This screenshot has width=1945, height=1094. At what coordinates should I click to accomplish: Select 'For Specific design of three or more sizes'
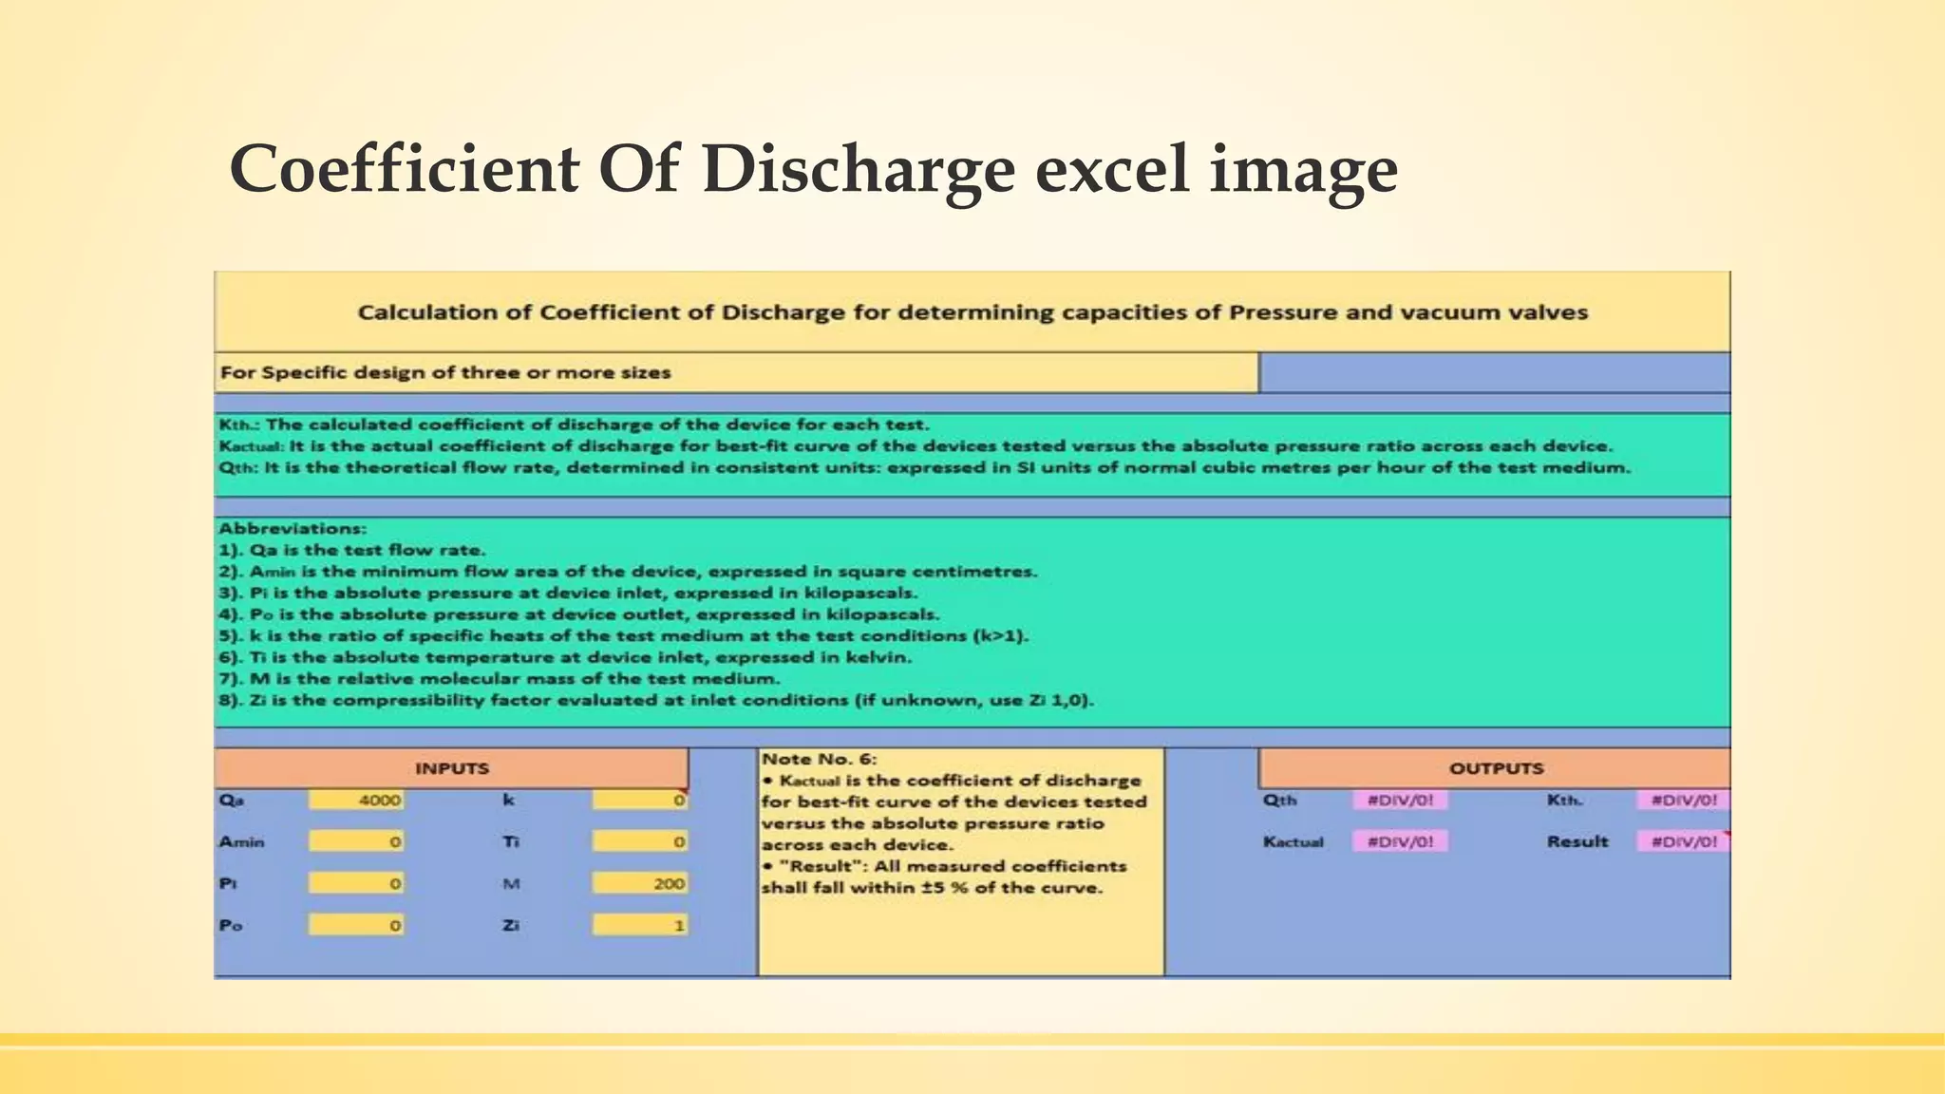pyautogui.click(x=445, y=372)
